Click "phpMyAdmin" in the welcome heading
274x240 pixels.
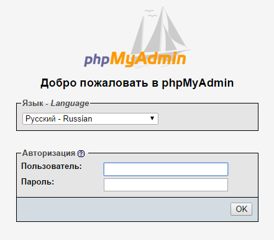click(x=198, y=83)
